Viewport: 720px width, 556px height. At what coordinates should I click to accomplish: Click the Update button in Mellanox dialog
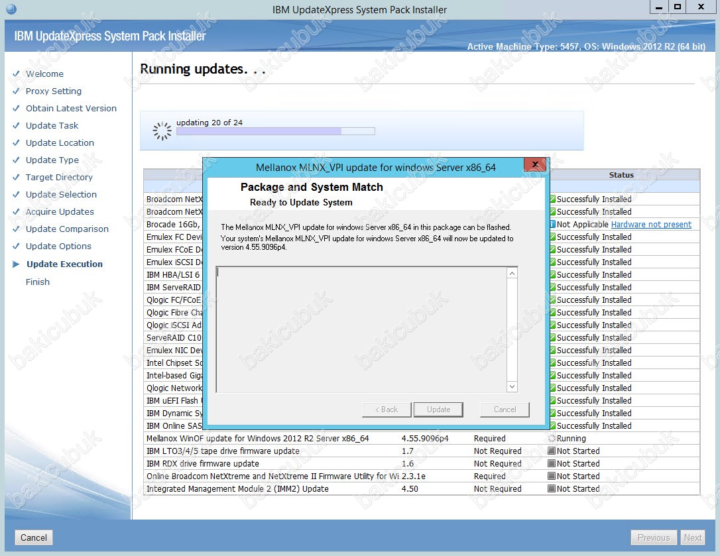tap(438, 410)
